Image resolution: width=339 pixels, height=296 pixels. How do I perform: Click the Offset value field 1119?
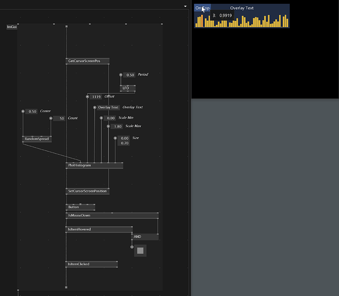[96, 97]
